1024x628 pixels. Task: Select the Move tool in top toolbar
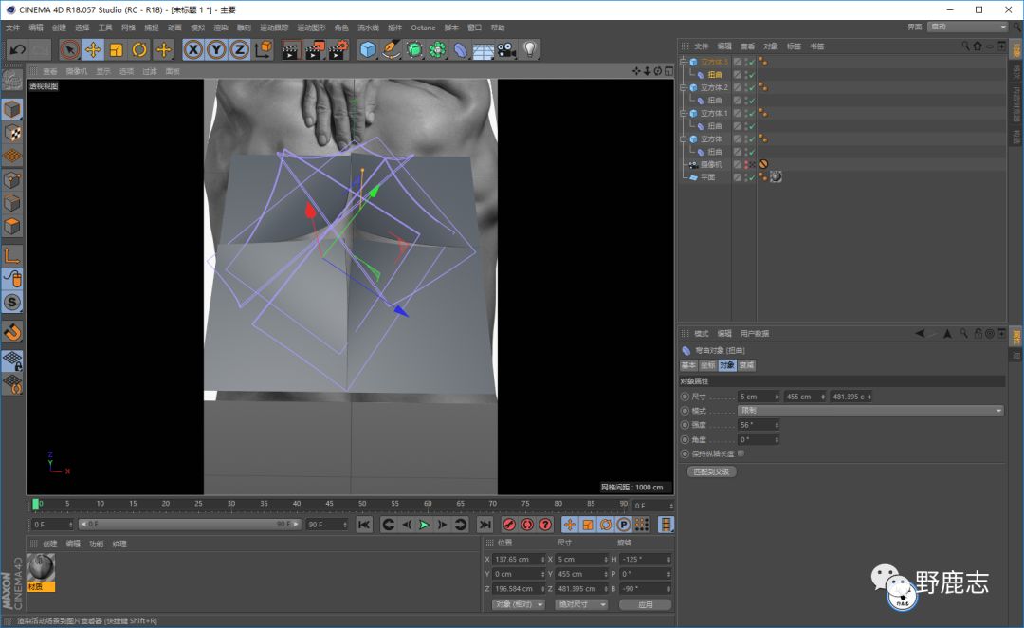(x=93, y=49)
